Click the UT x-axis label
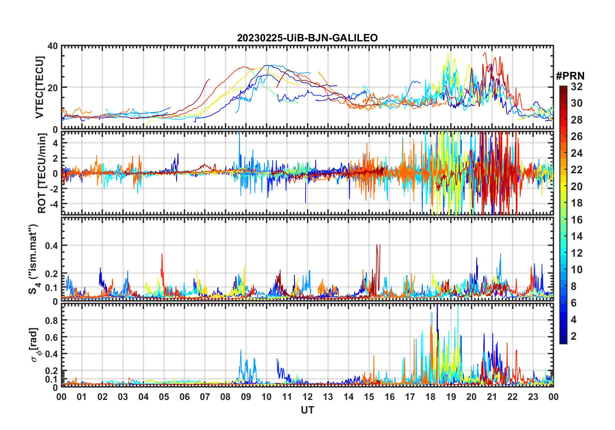The width and height of the screenshot is (615, 430). click(x=307, y=410)
